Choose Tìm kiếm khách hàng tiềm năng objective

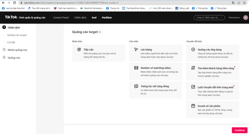[x=213, y=72]
